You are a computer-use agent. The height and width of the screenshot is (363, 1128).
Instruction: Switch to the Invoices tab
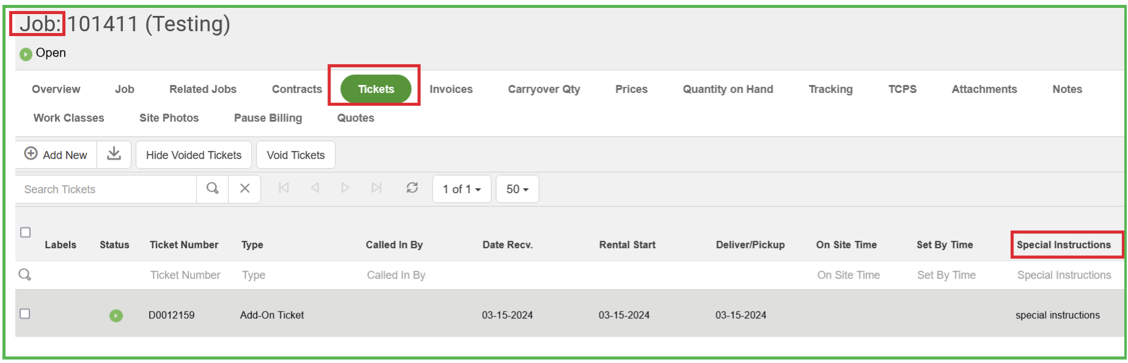point(451,89)
